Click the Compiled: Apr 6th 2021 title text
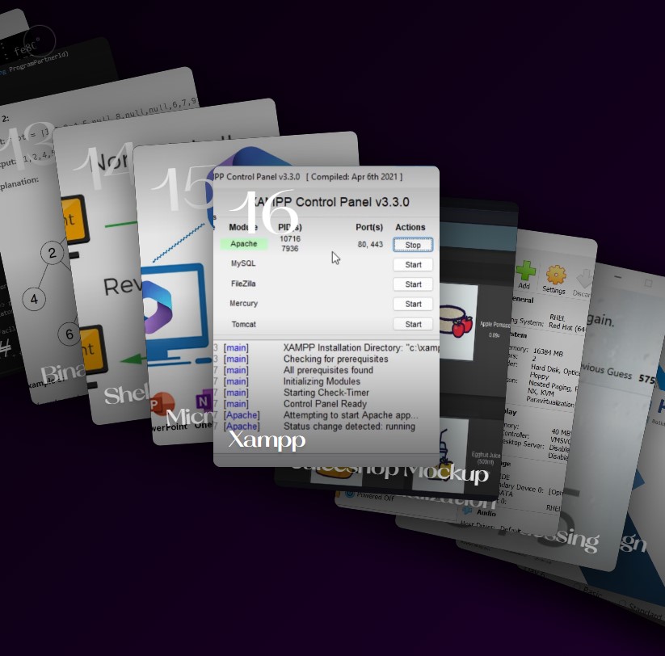Screen dimensions: 665x656 (354, 177)
